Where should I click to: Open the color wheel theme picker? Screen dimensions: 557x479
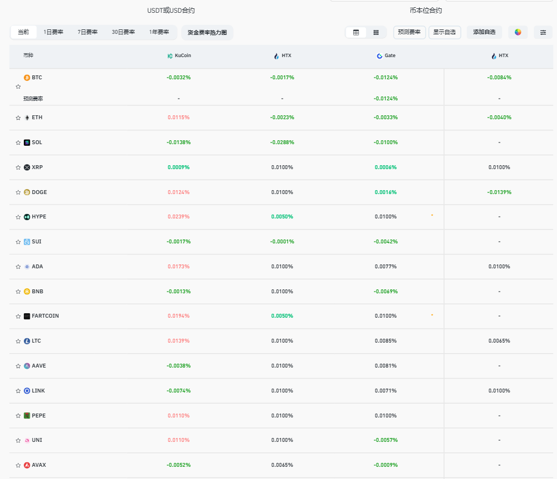(518, 32)
